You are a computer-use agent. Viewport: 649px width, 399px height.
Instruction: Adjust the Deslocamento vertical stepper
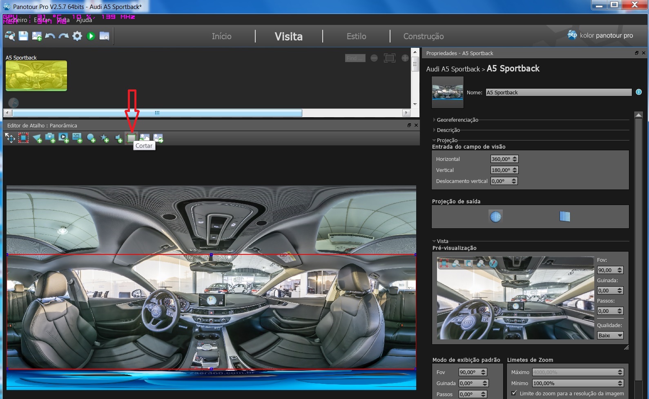[x=514, y=181]
